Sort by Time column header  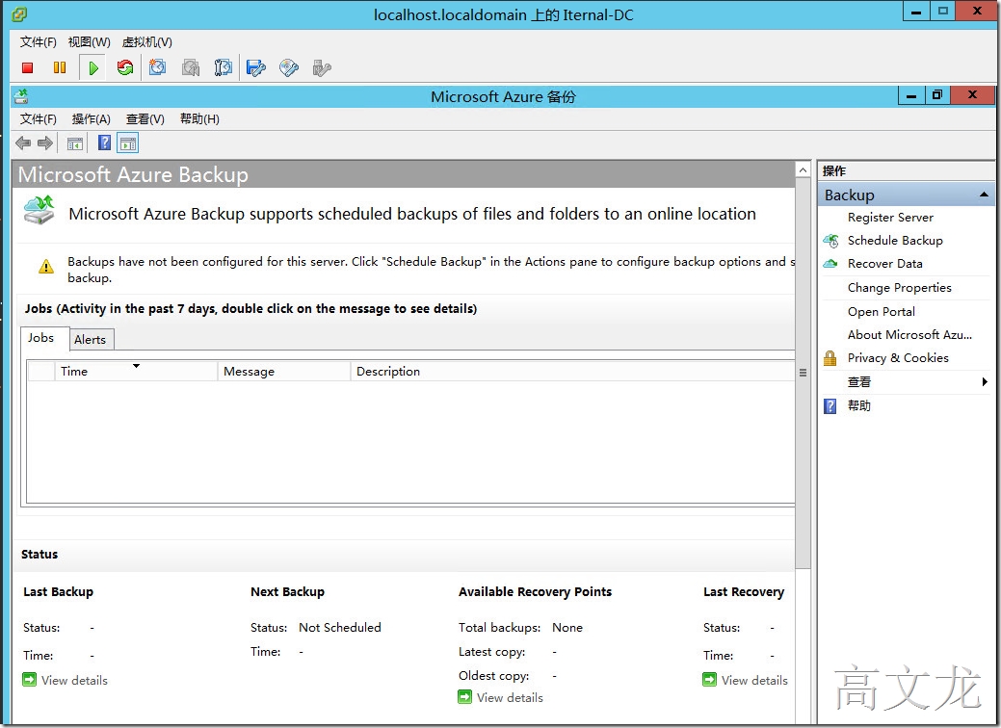tap(136, 372)
